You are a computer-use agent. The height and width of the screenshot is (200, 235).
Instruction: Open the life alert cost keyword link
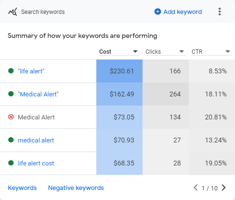click(36, 163)
